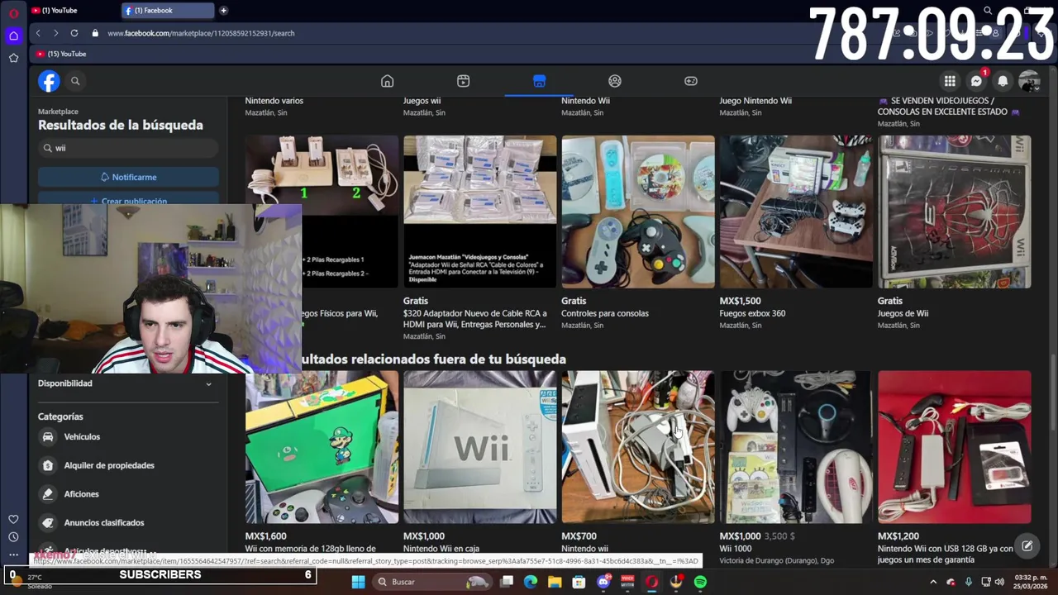The width and height of the screenshot is (1058, 595).
Task: Click the Fuegos exbox 360 title
Action: [752, 313]
